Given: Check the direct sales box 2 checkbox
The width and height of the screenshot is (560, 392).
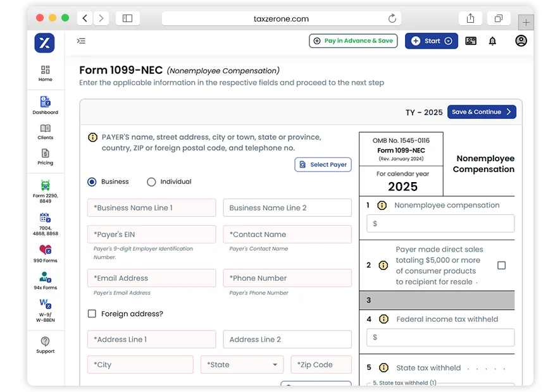Looking at the screenshot, I should (501, 266).
